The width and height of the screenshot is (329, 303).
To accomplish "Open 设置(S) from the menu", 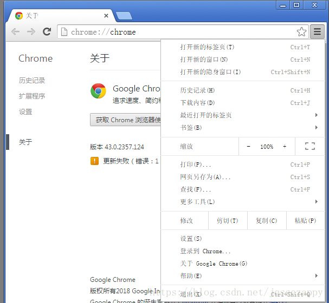I will point(243,239).
